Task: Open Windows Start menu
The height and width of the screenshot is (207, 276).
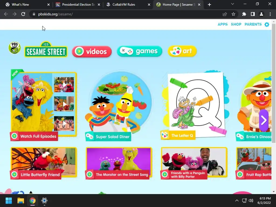Action: [9, 201]
